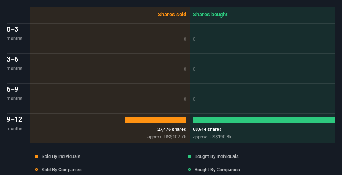Click the orange Sold By Individuals legend dot

point(37,156)
